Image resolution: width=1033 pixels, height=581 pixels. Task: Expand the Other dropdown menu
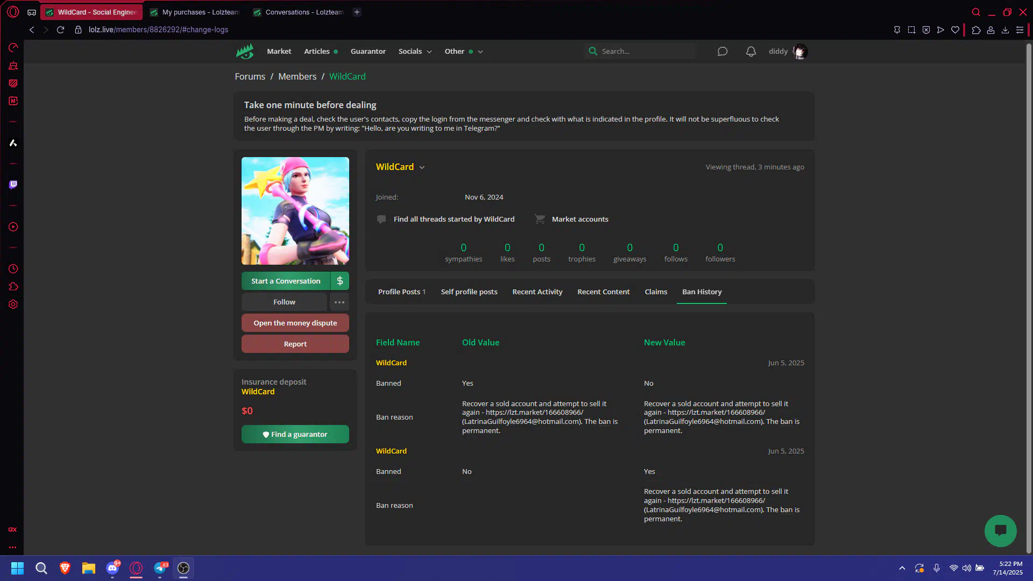(464, 51)
